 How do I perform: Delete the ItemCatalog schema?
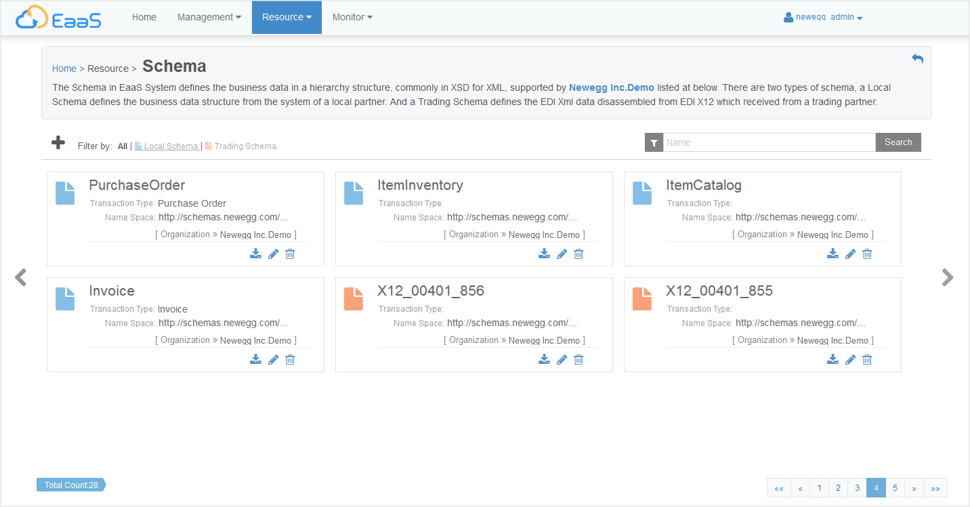pos(867,254)
